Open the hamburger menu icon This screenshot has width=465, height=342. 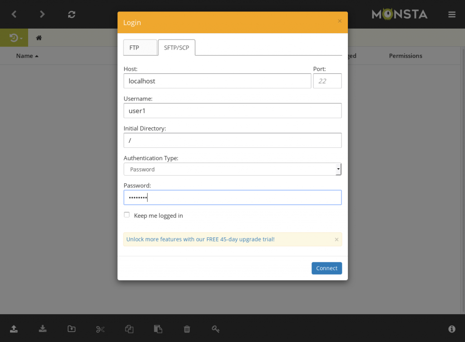click(x=451, y=14)
